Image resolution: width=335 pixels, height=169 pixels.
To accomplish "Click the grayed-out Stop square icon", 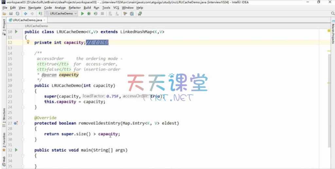I will click(102, 14).
